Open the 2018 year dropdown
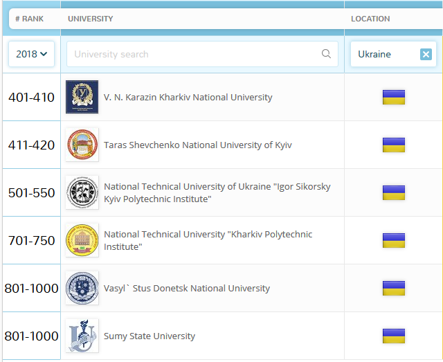The width and height of the screenshot is (443, 362). [x=31, y=54]
